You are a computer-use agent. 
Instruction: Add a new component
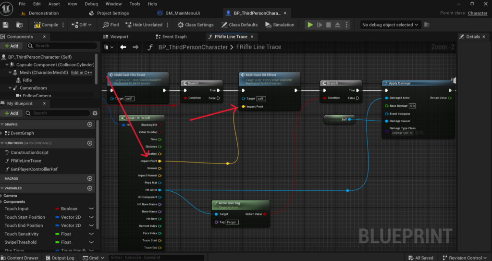click(x=12, y=46)
